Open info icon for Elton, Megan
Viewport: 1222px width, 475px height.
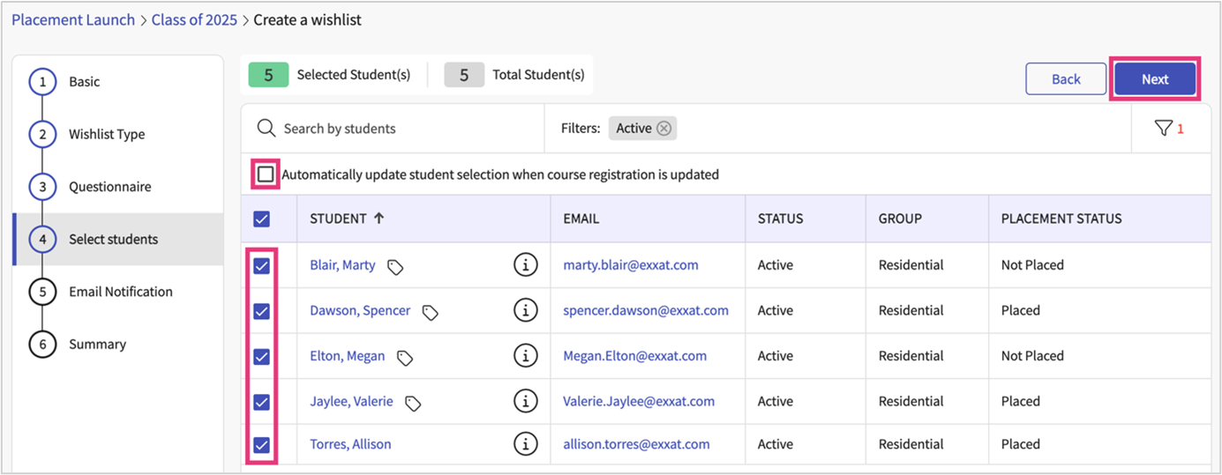(526, 356)
